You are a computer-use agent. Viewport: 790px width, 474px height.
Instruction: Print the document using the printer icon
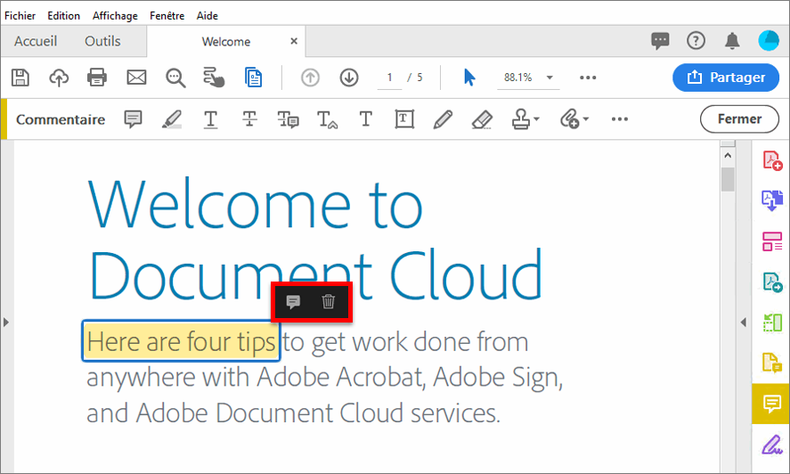coord(97,78)
